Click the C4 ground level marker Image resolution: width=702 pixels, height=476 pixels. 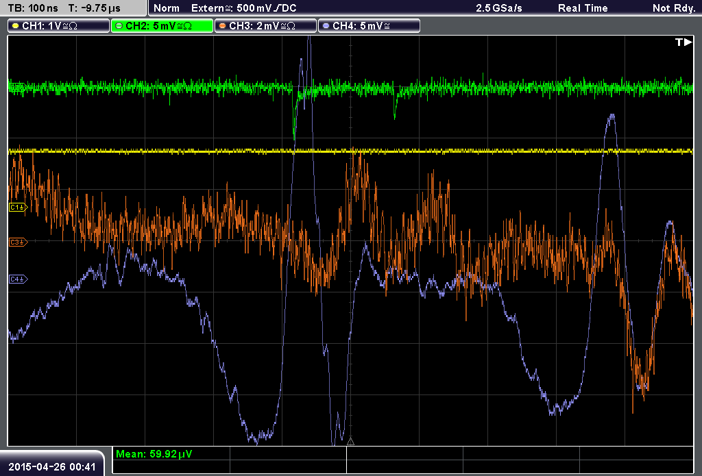(19, 279)
